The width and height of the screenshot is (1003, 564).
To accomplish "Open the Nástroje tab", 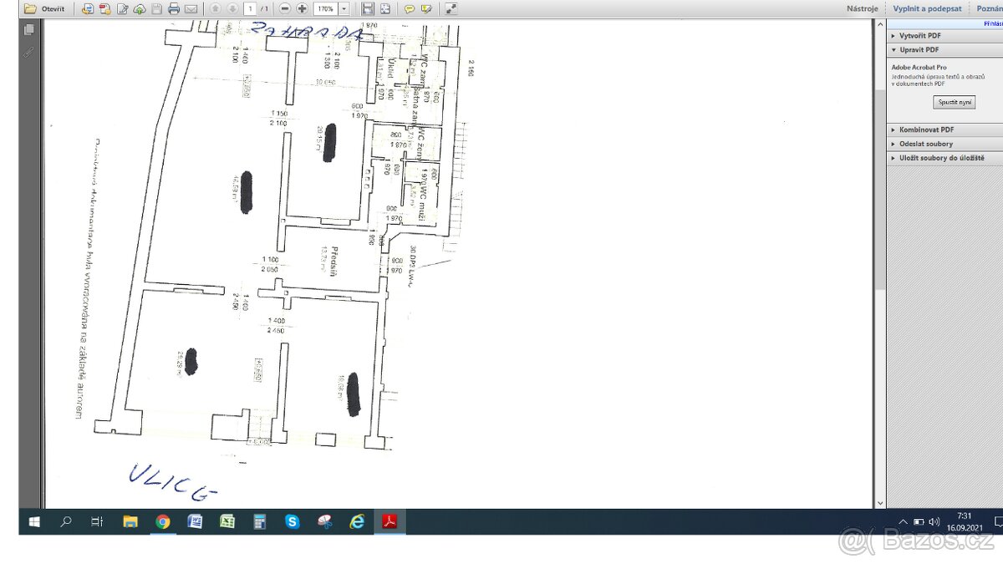I will [862, 8].
